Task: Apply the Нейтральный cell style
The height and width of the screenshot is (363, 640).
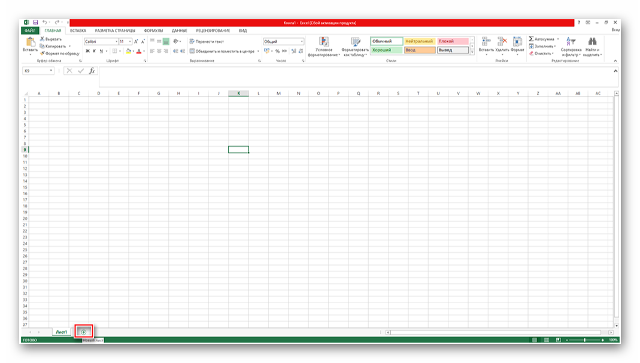Action: [x=420, y=41]
